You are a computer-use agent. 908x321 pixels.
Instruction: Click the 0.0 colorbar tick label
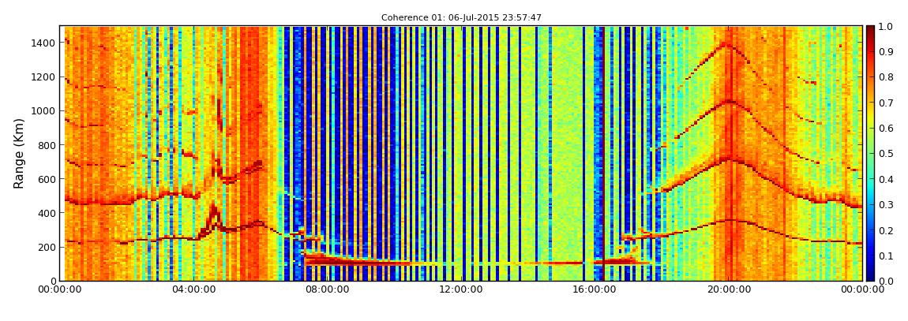(886, 281)
